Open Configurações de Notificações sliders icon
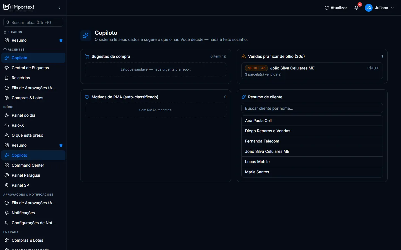This screenshot has height=250, width=401. [7, 223]
